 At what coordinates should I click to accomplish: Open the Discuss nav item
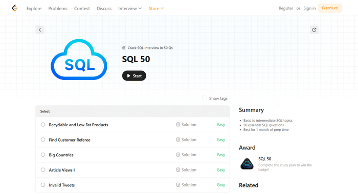coord(104,9)
